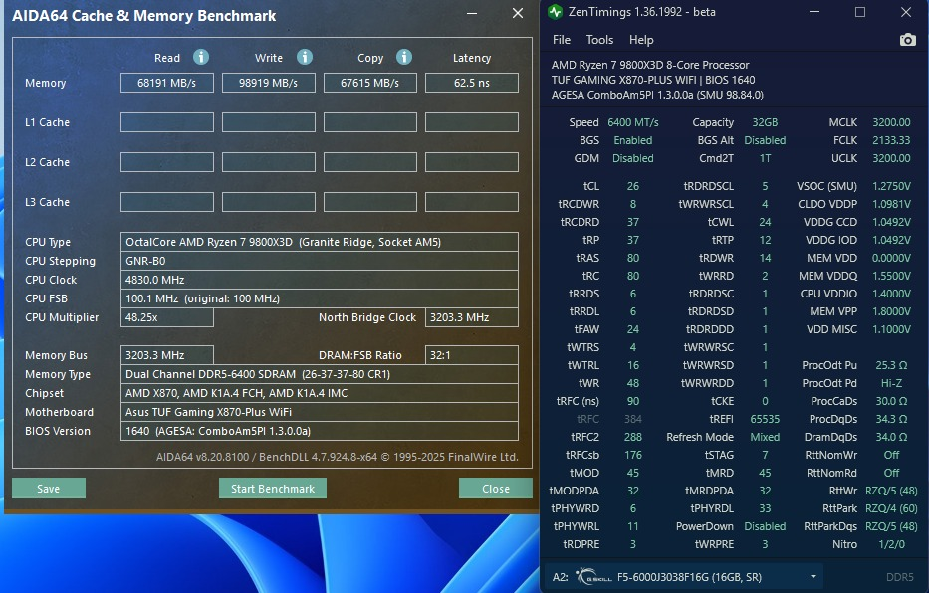Click the RttPark value RZQ/4 (60)

coord(891,508)
